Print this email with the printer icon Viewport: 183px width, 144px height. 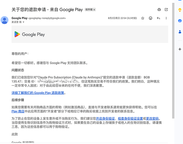click(x=159, y=10)
